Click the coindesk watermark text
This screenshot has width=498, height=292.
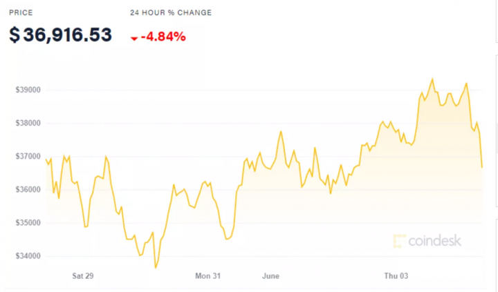435,240
